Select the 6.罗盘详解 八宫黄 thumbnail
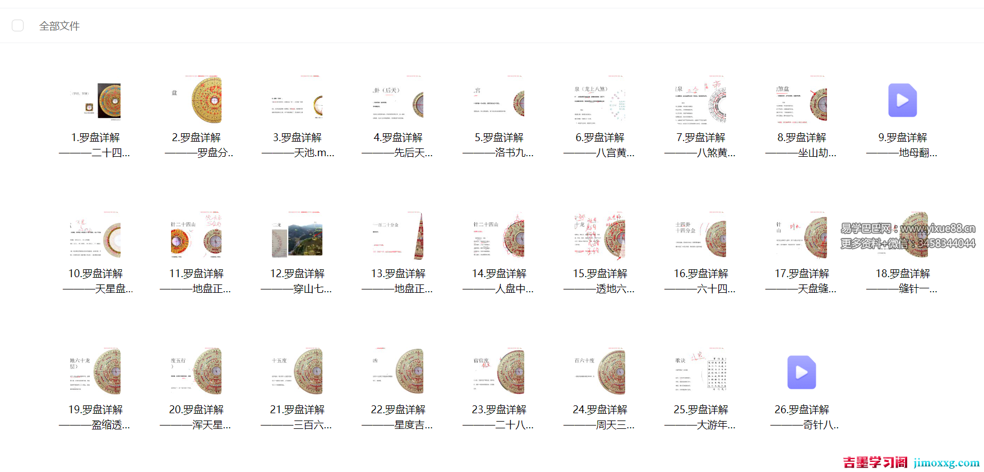The height and width of the screenshot is (472, 984). coord(600,100)
